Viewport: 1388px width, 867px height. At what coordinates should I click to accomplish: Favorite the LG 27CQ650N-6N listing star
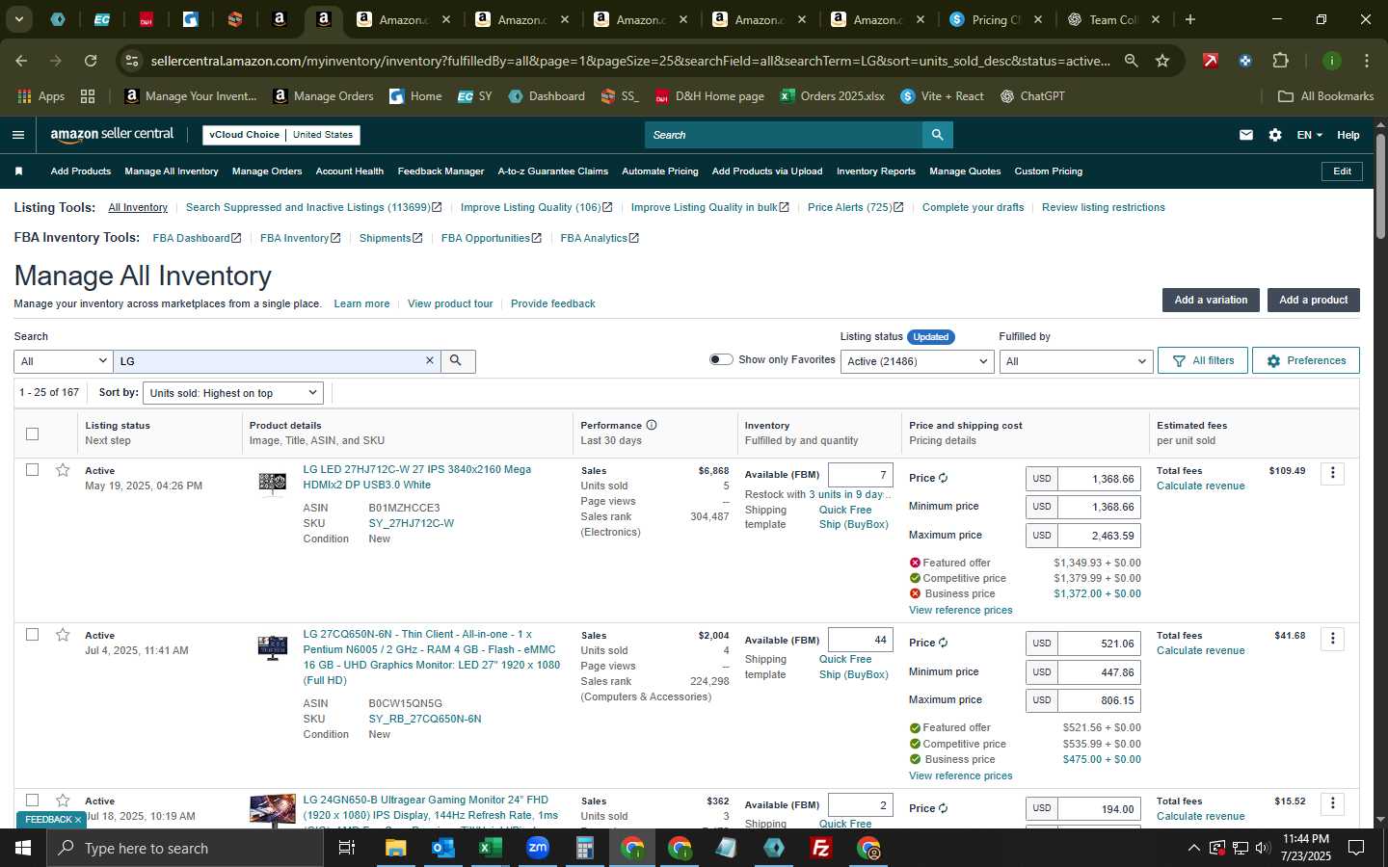[x=63, y=635]
